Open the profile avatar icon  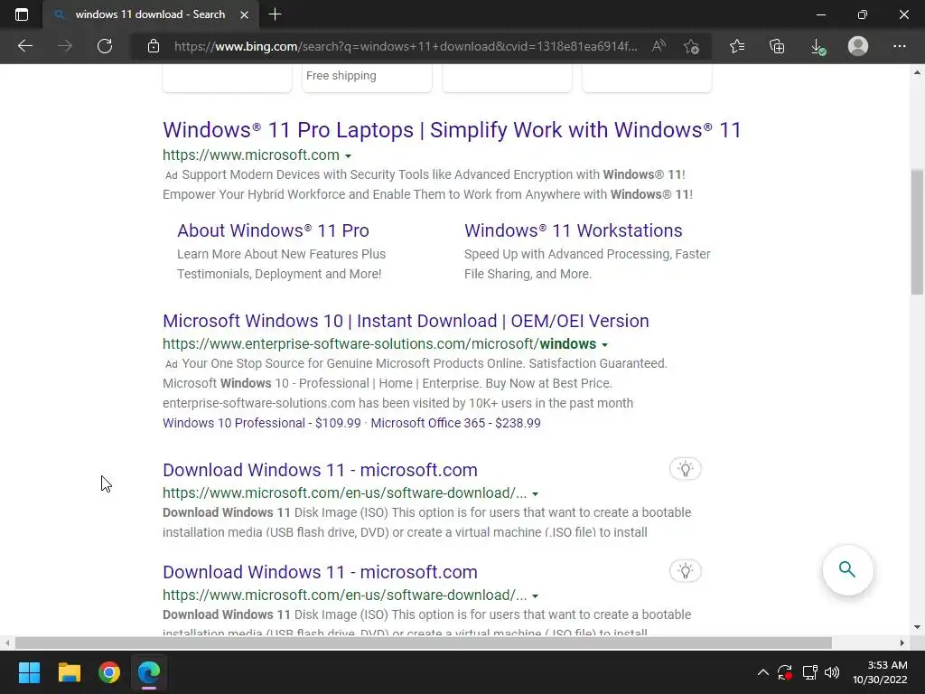tap(858, 46)
